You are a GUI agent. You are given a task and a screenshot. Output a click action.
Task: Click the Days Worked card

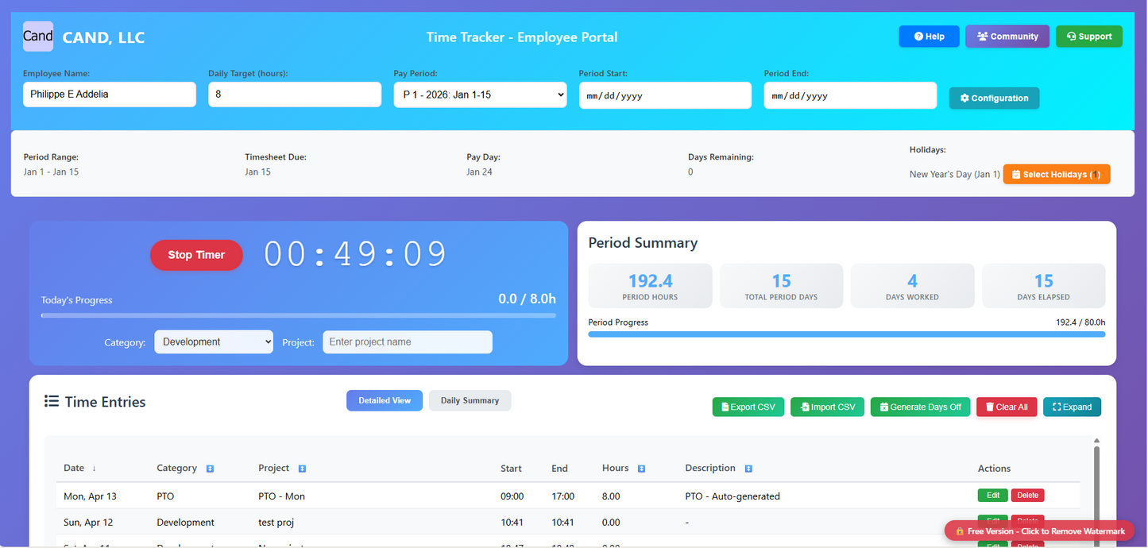click(912, 286)
